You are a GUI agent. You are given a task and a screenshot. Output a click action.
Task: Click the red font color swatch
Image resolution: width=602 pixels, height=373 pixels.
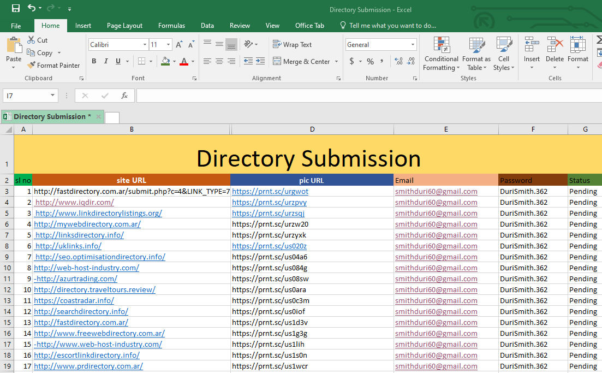tap(184, 62)
